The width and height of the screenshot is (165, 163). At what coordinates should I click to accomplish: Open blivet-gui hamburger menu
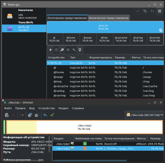160,11
